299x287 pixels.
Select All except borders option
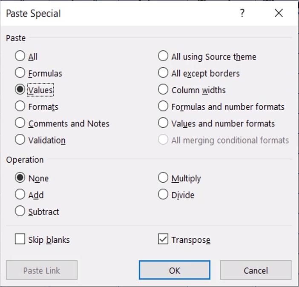[x=163, y=73]
